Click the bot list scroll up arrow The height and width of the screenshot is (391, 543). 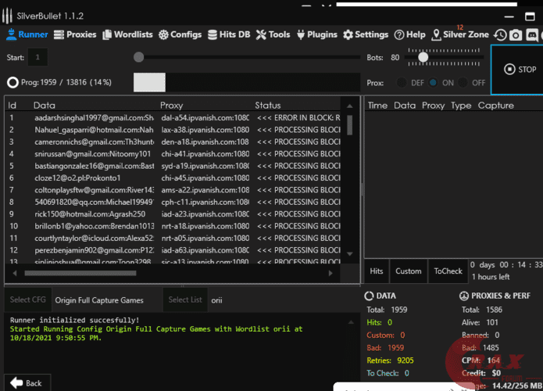click(350, 106)
